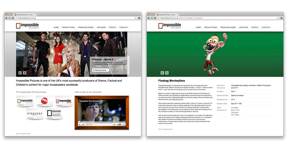Click back arrow in right browser window
The width and height of the screenshot is (289, 149).
pos(148,18)
